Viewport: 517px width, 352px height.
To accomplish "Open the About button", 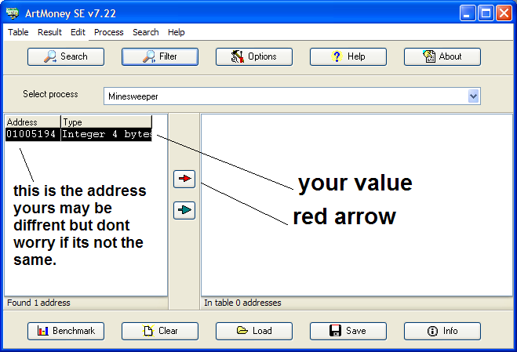I will (x=442, y=56).
